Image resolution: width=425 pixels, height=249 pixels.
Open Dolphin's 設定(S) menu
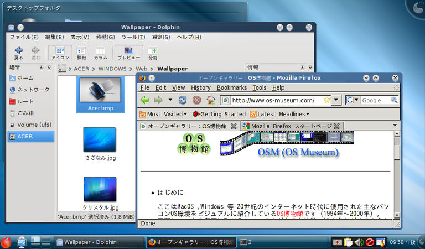[x=161, y=37]
